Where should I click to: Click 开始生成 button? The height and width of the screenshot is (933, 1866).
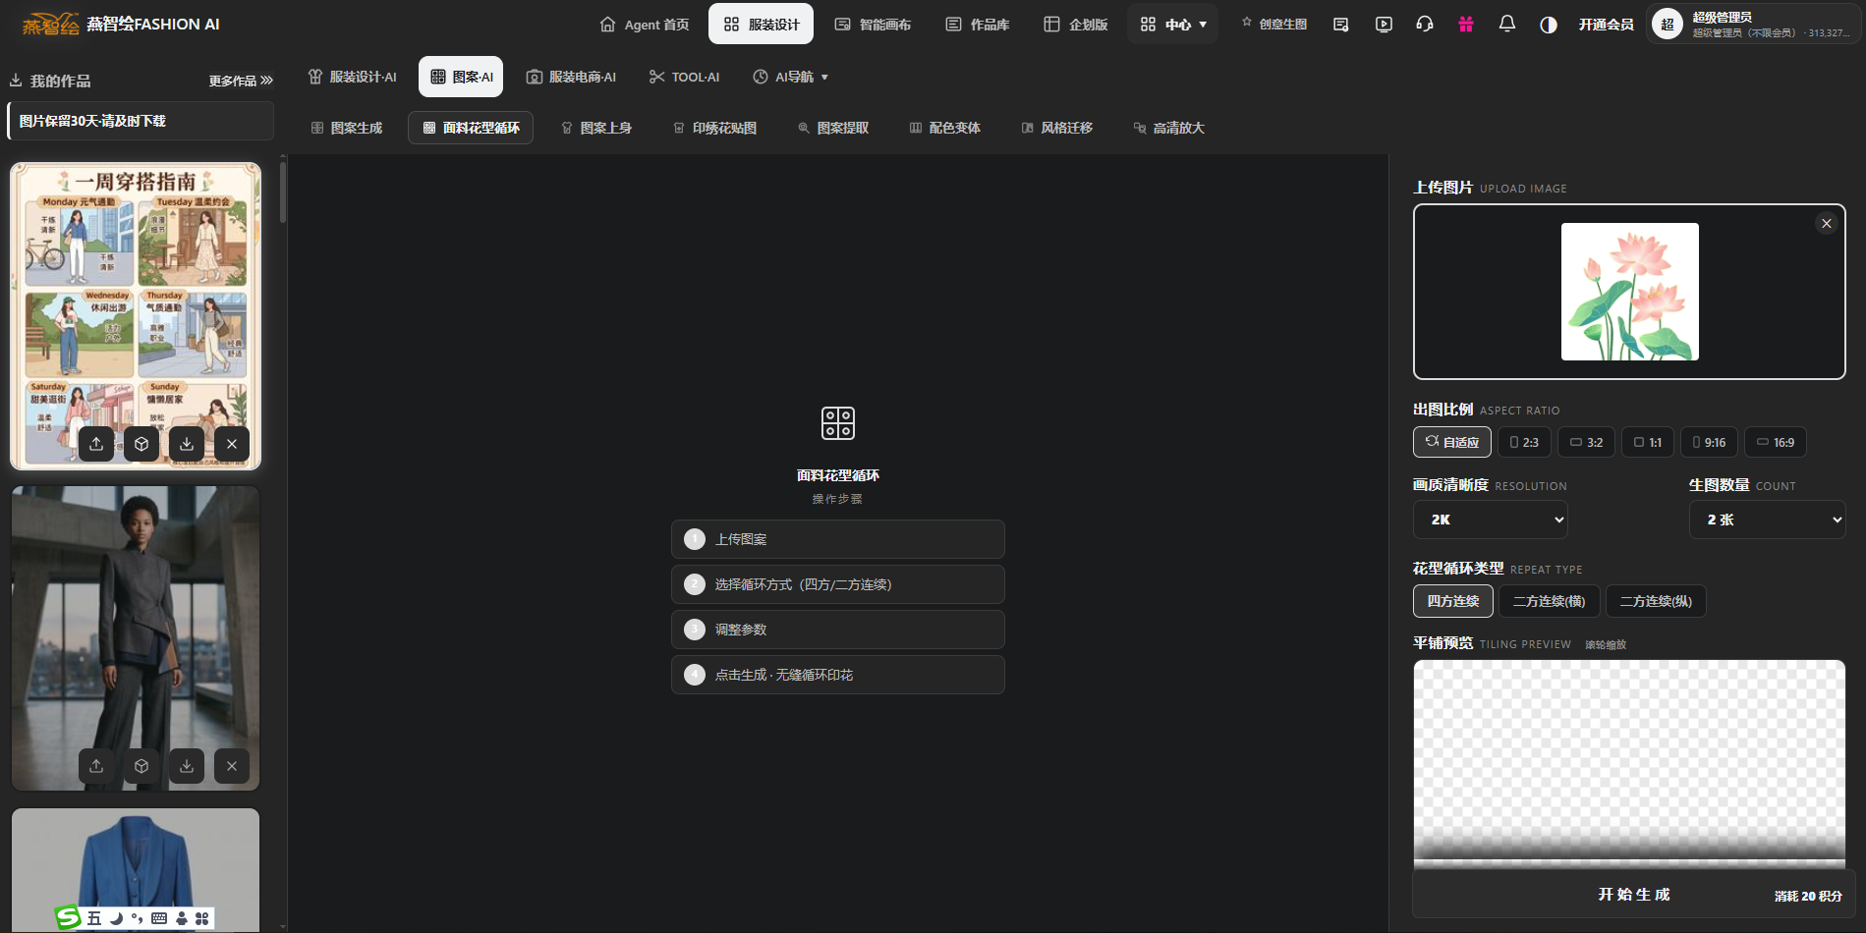pos(1633,895)
